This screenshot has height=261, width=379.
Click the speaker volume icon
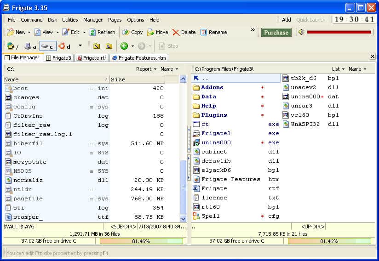click(x=301, y=32)
